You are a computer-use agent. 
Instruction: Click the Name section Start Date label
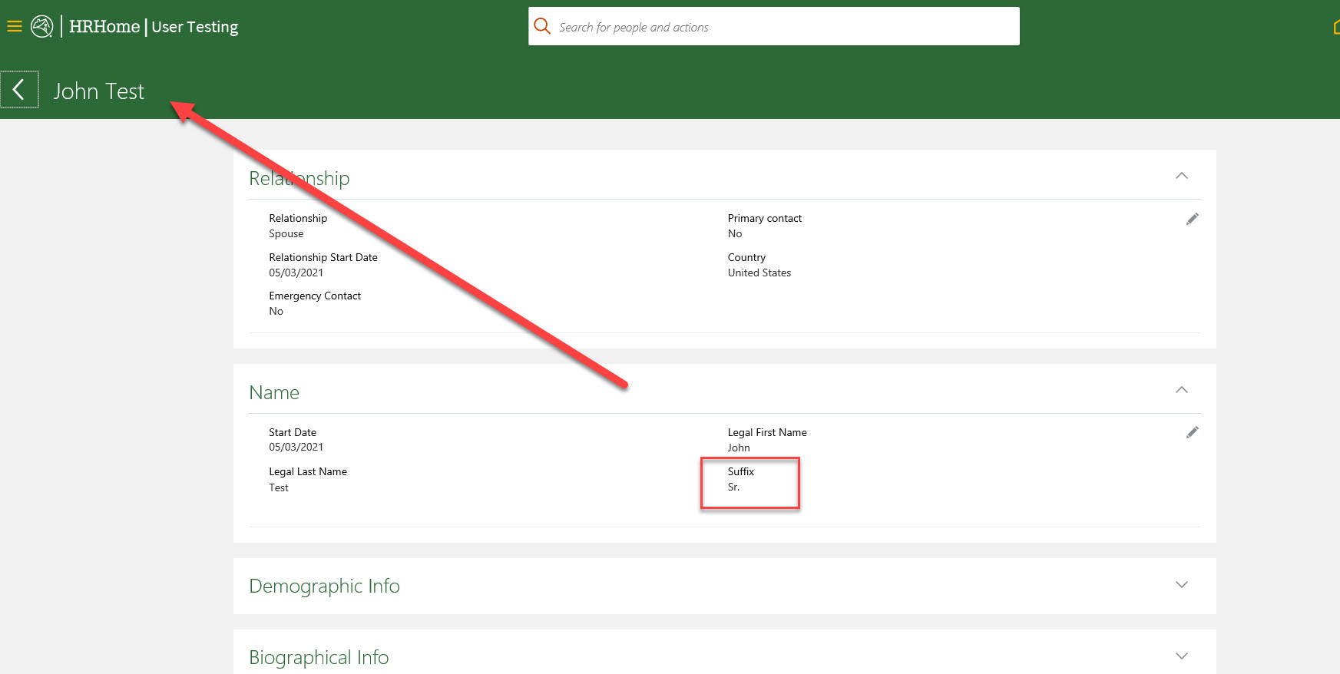[x=293, y=432]
